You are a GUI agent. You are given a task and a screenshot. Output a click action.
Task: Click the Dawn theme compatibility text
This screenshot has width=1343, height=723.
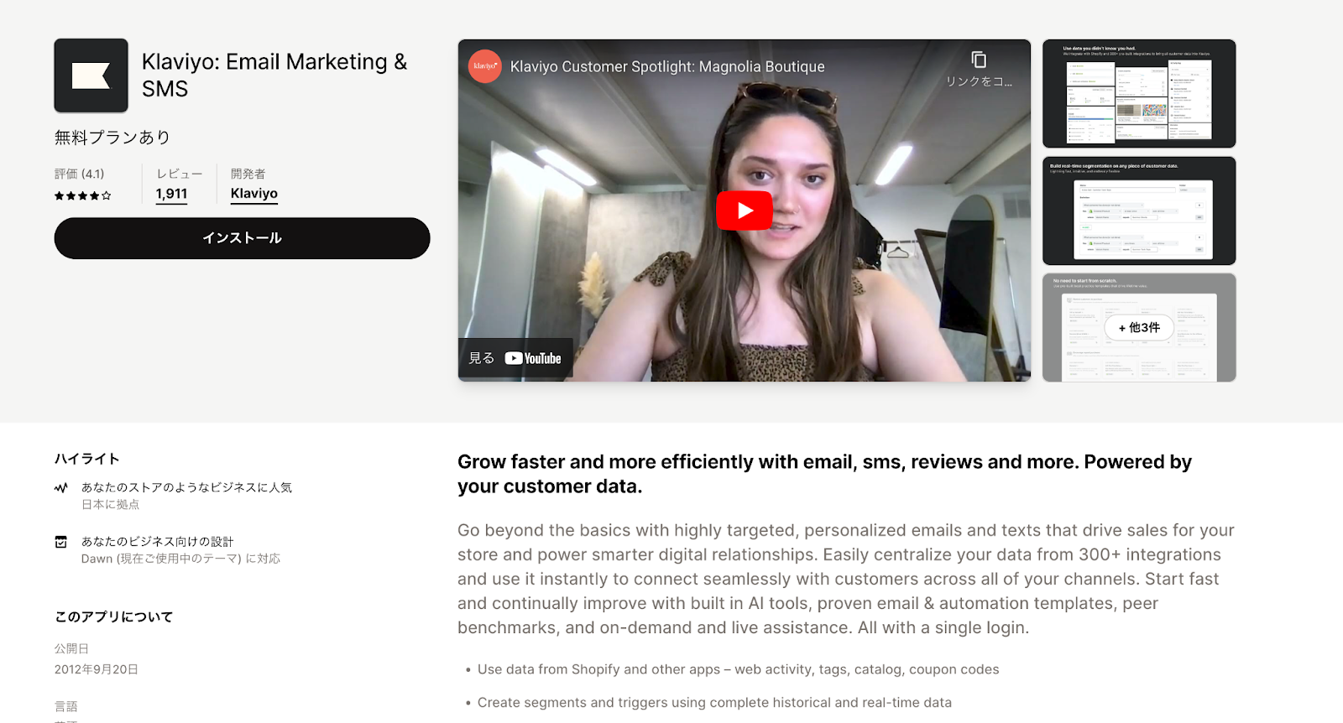[180, 559]
